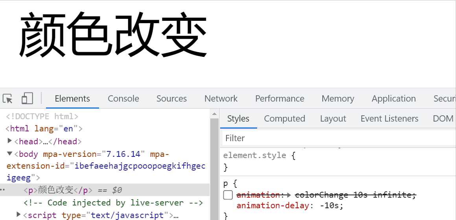Open the Performance tab

(280, 99)
